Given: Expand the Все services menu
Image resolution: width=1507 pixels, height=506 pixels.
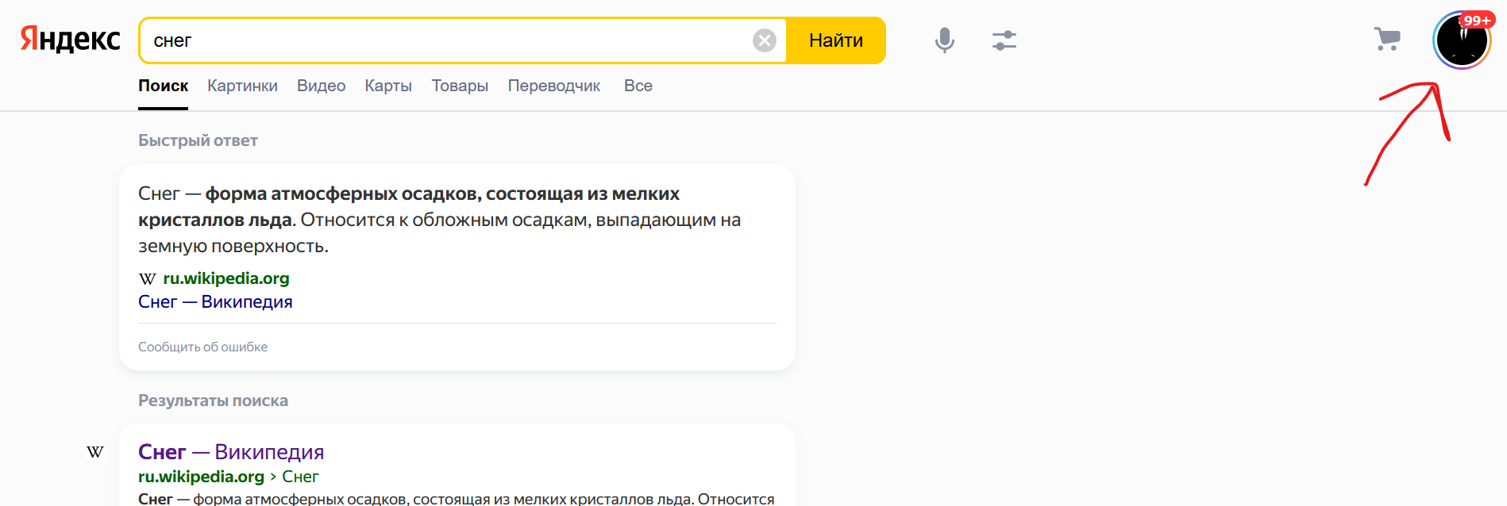Looking at the screenshot, I should coord(638,86).
